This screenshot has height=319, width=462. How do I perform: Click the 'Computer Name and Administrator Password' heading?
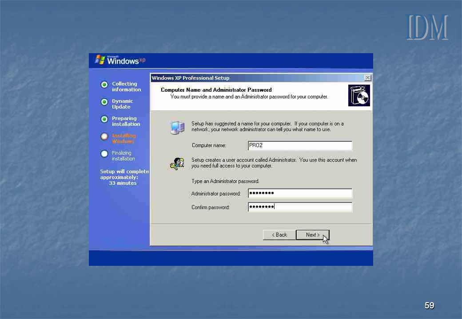pyautogui.click(x=216, y=90)
